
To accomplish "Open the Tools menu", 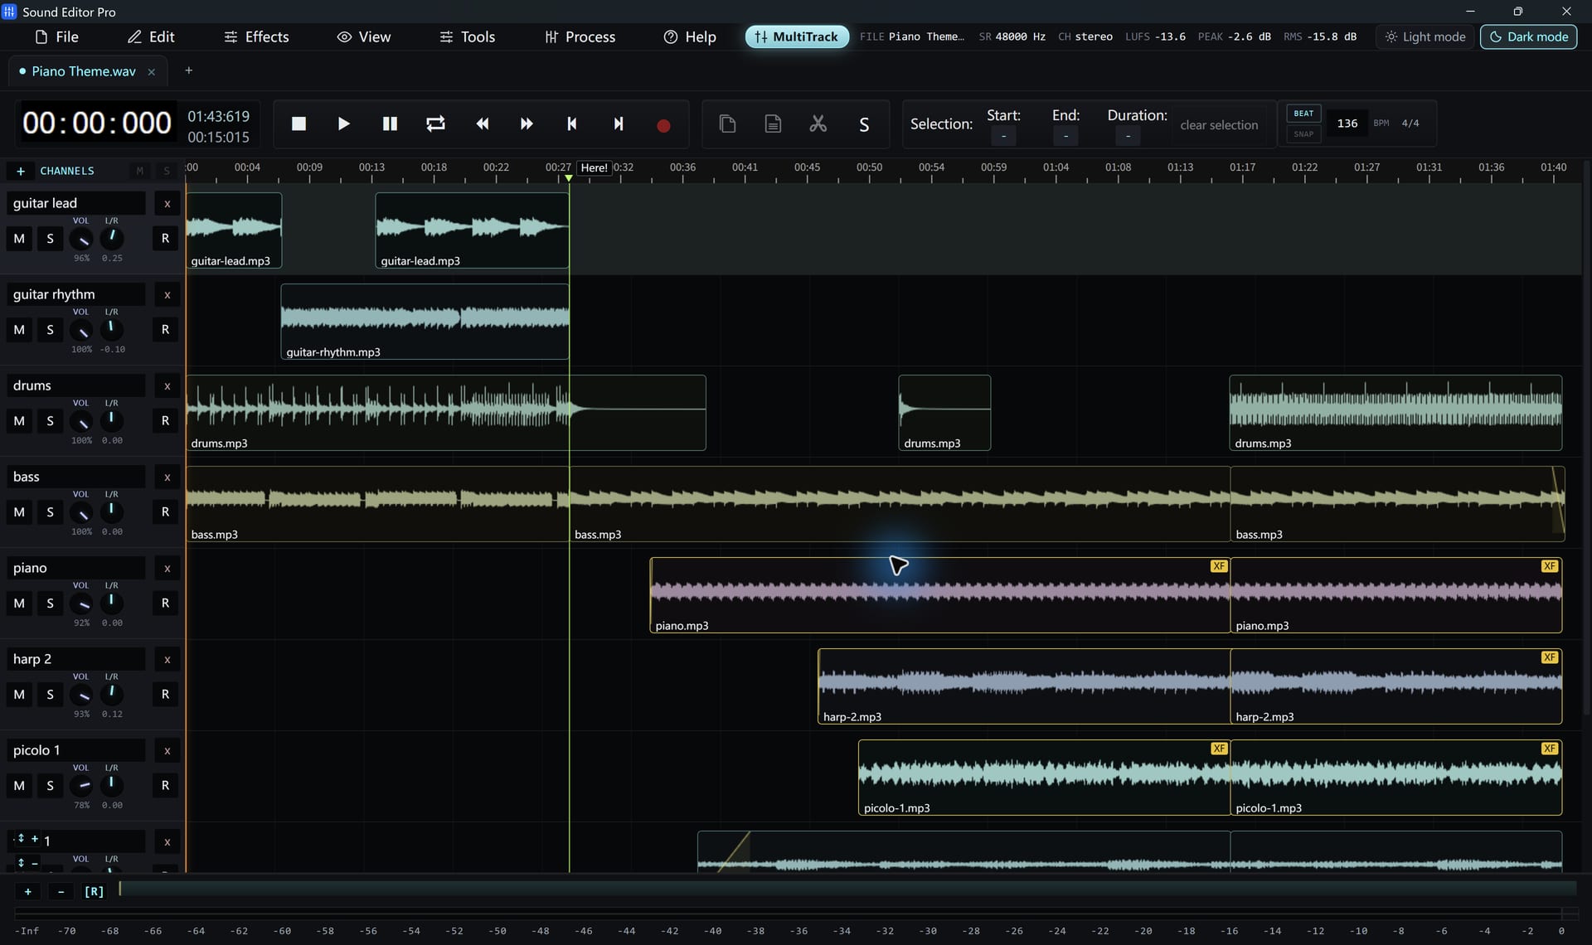I will [468, 36].
